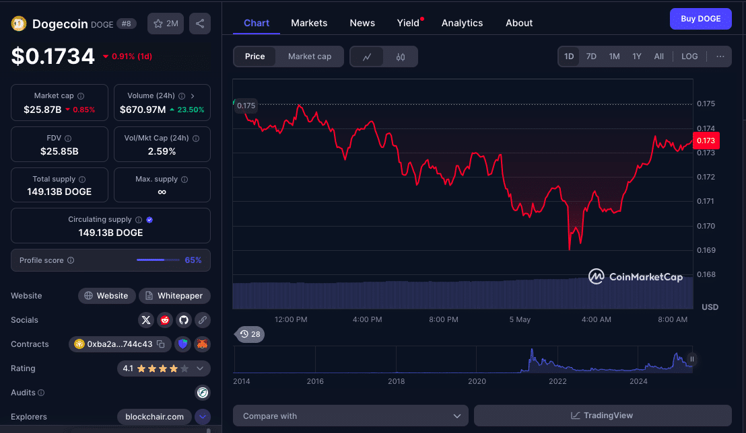
Task: Enable LOG scale on chart
Action: tap(689, 56)
